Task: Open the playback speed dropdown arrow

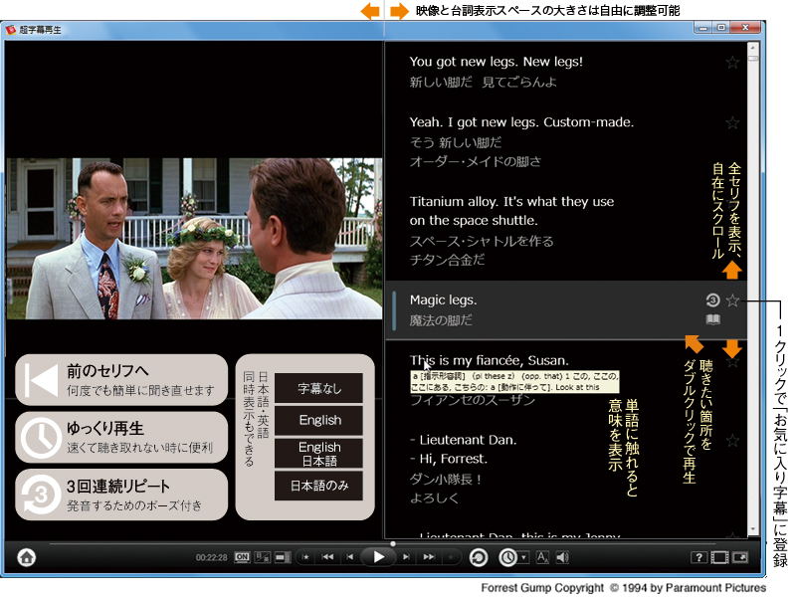Action: click(x=524, y=557)
